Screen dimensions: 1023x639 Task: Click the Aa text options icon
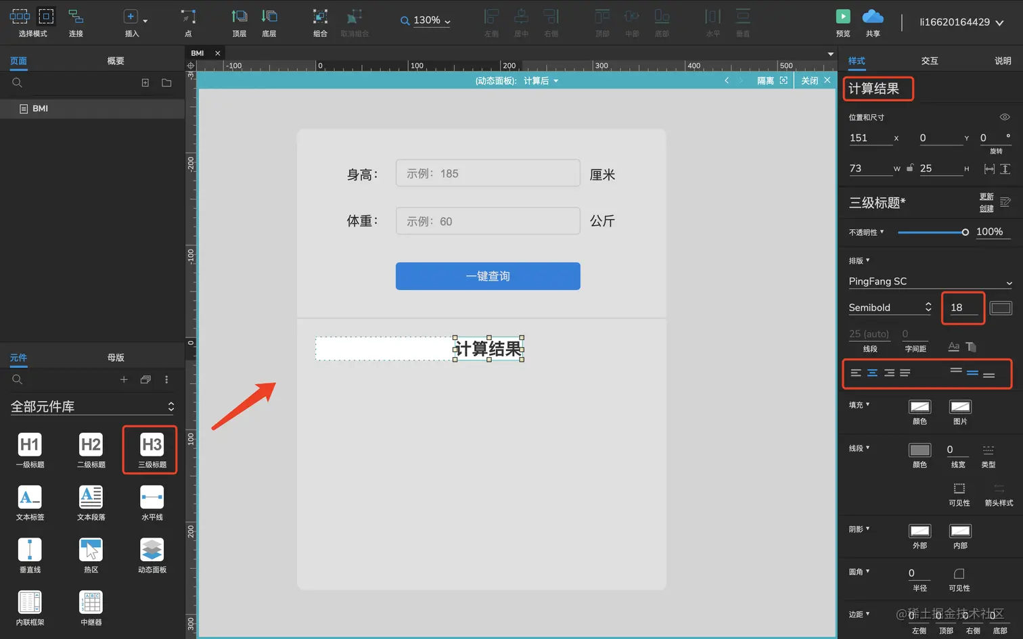click(x=953, y=347)
